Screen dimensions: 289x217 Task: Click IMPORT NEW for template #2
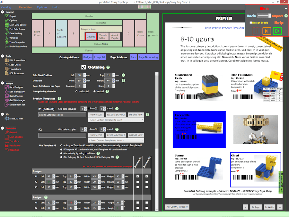pyautogui.click(x=136, y=135)
